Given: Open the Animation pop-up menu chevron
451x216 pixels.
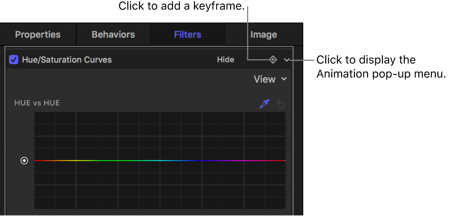Looking at the screenshot, I should tap(287, 60).
